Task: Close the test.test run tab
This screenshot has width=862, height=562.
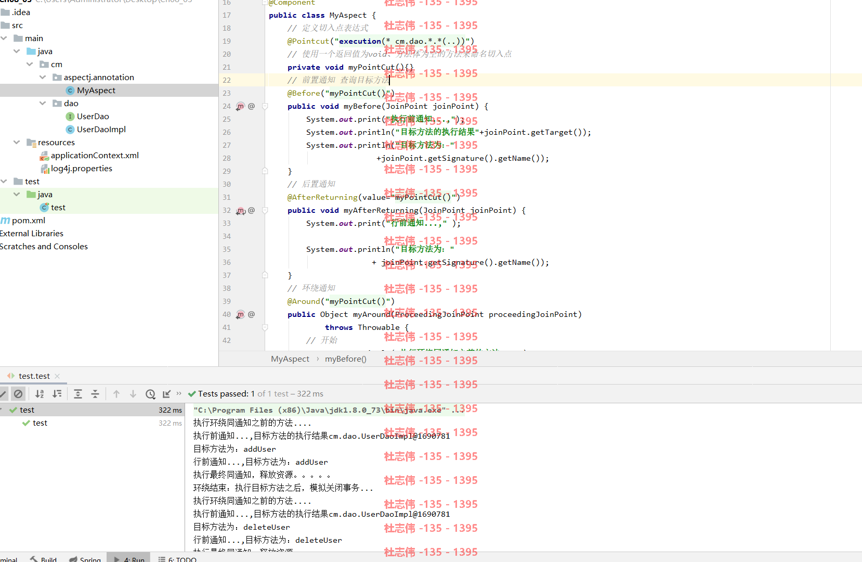Action: [x=57, y=376]
